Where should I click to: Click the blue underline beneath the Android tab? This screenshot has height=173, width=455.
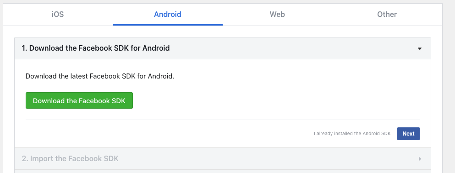[x=168, y=25]
